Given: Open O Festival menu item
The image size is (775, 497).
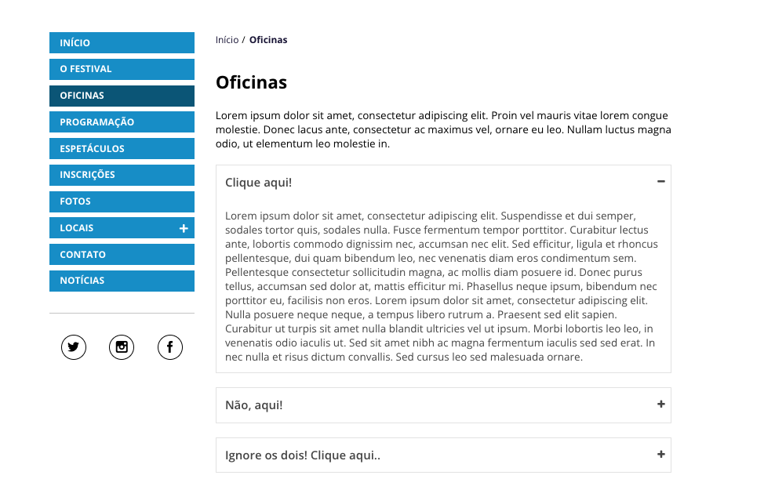Looking at the screenshot, I should (122, 69).
